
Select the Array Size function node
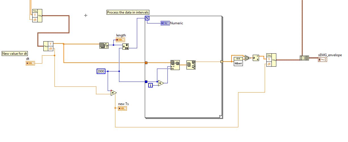tap(104, 46)
